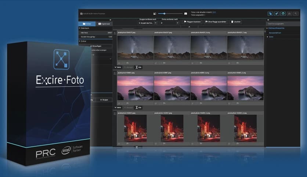This screenshot has width=307, height=177.
Task: Click the thumbnail size slider handle
Action: point(164,14)
